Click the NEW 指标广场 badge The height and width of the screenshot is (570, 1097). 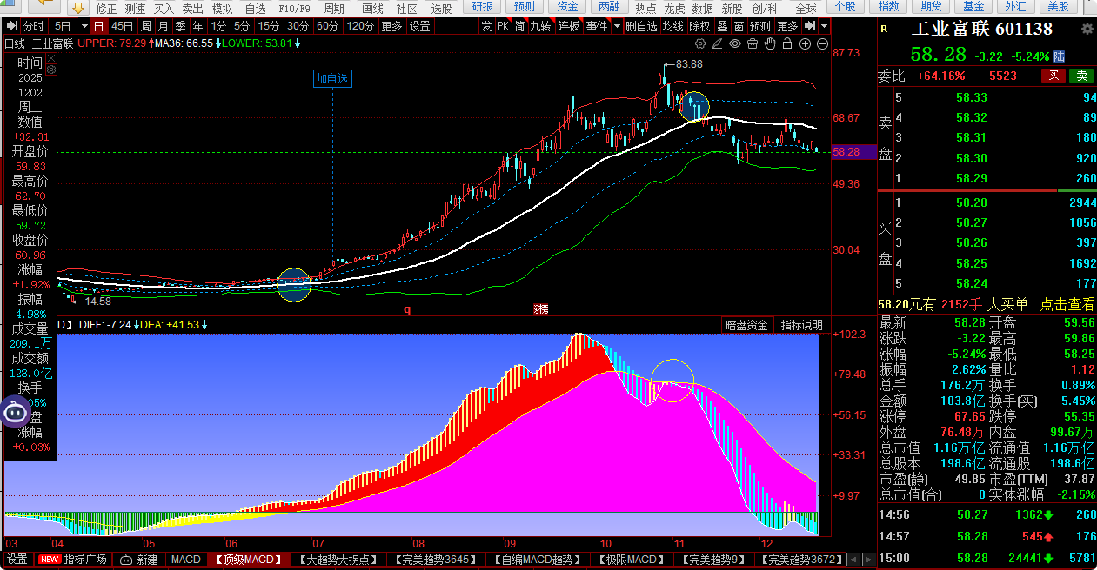(x=73, y=560)
